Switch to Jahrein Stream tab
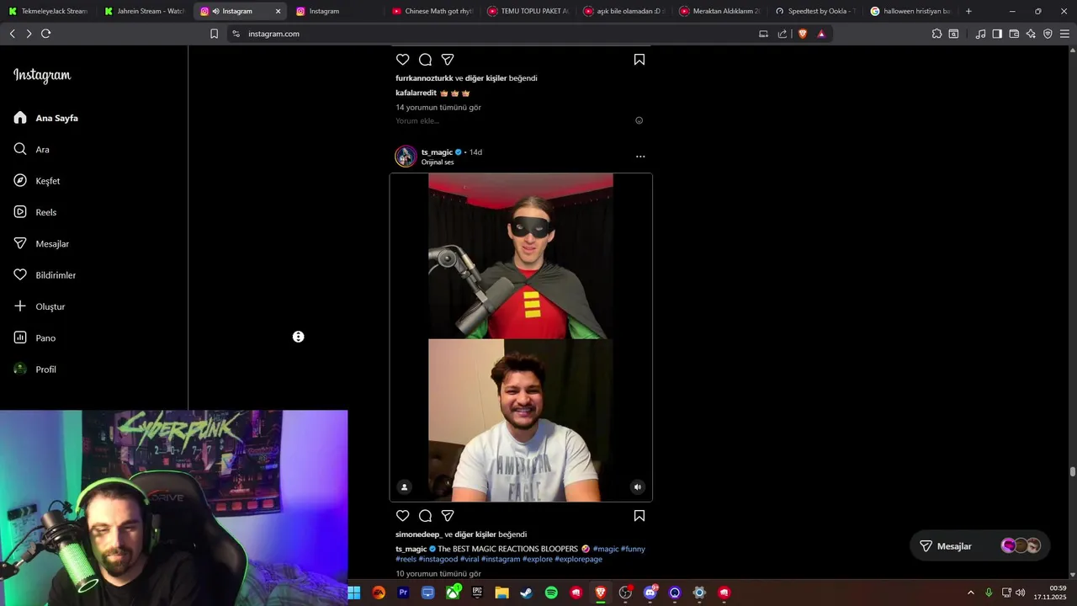The image size is (1077, 606). [x=143, y=11]
